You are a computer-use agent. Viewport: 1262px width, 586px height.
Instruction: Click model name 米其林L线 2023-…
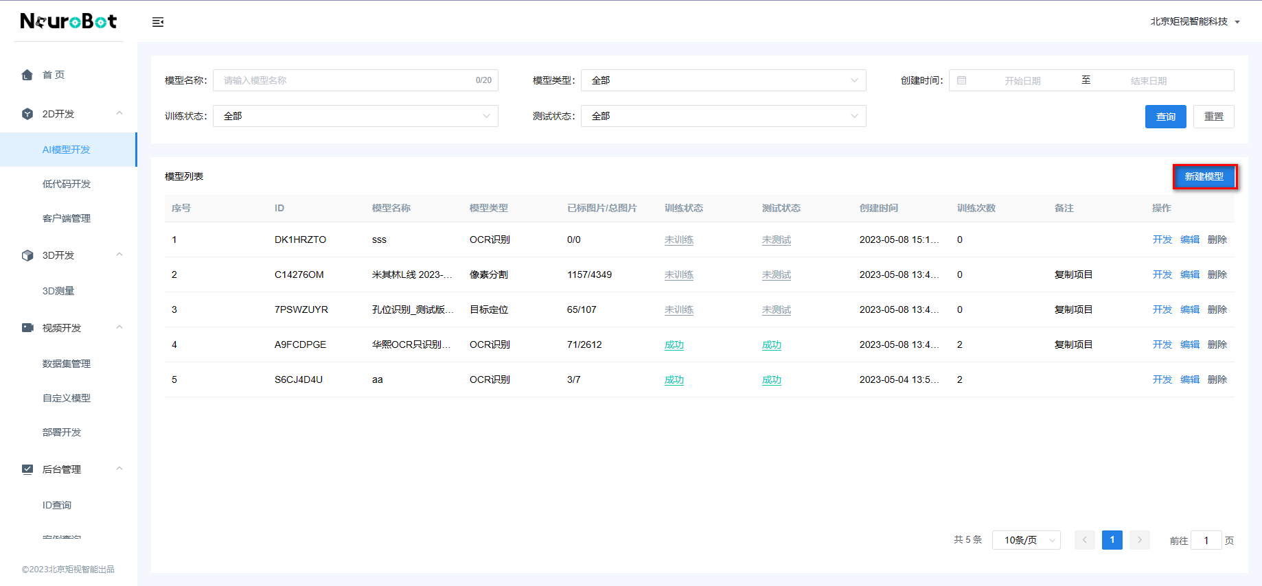coord(413,274)
